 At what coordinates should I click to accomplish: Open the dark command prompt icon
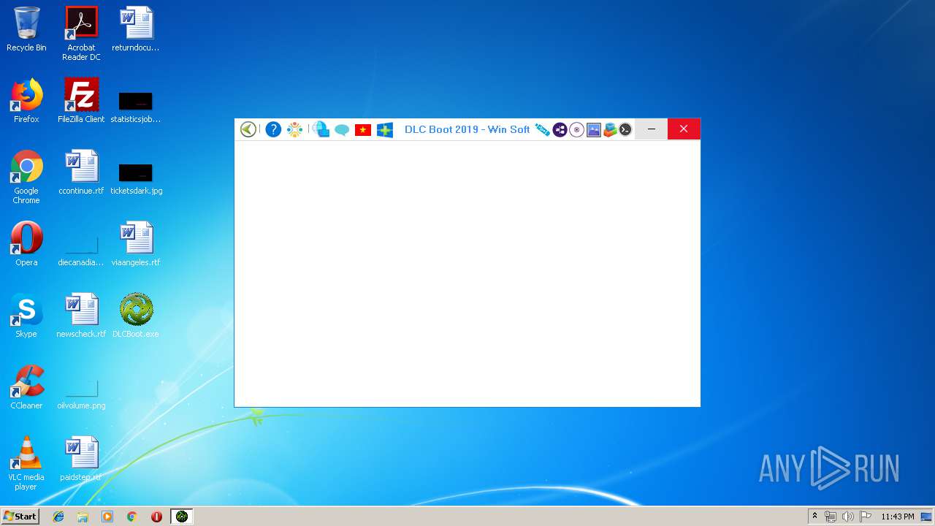tap(625, 129)
